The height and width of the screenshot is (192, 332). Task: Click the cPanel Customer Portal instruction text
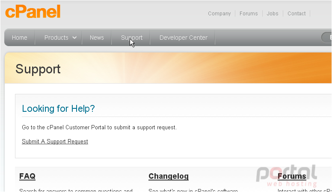tap(99, 128)
